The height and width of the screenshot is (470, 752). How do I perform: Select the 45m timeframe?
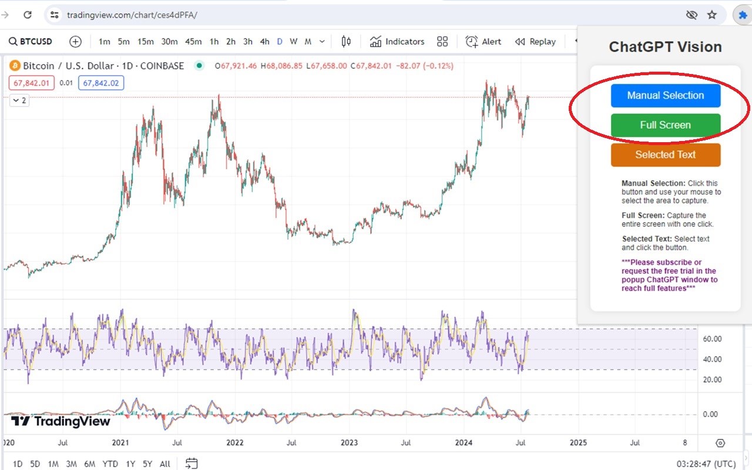click(x=193, y=42)
